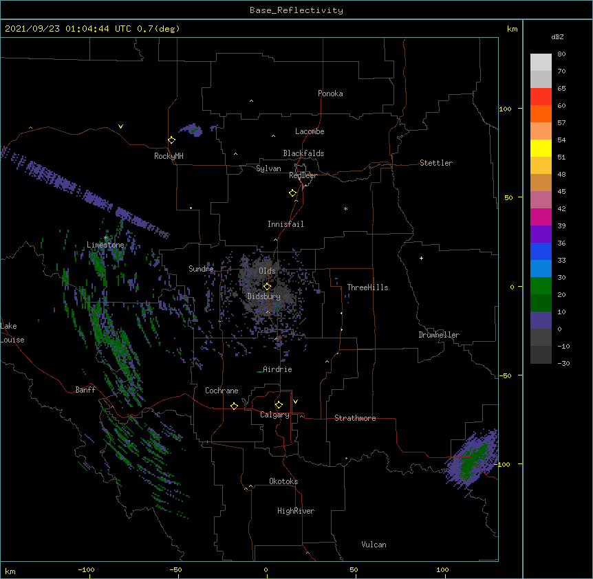Click the dBZ legend heading

point(557,37)
